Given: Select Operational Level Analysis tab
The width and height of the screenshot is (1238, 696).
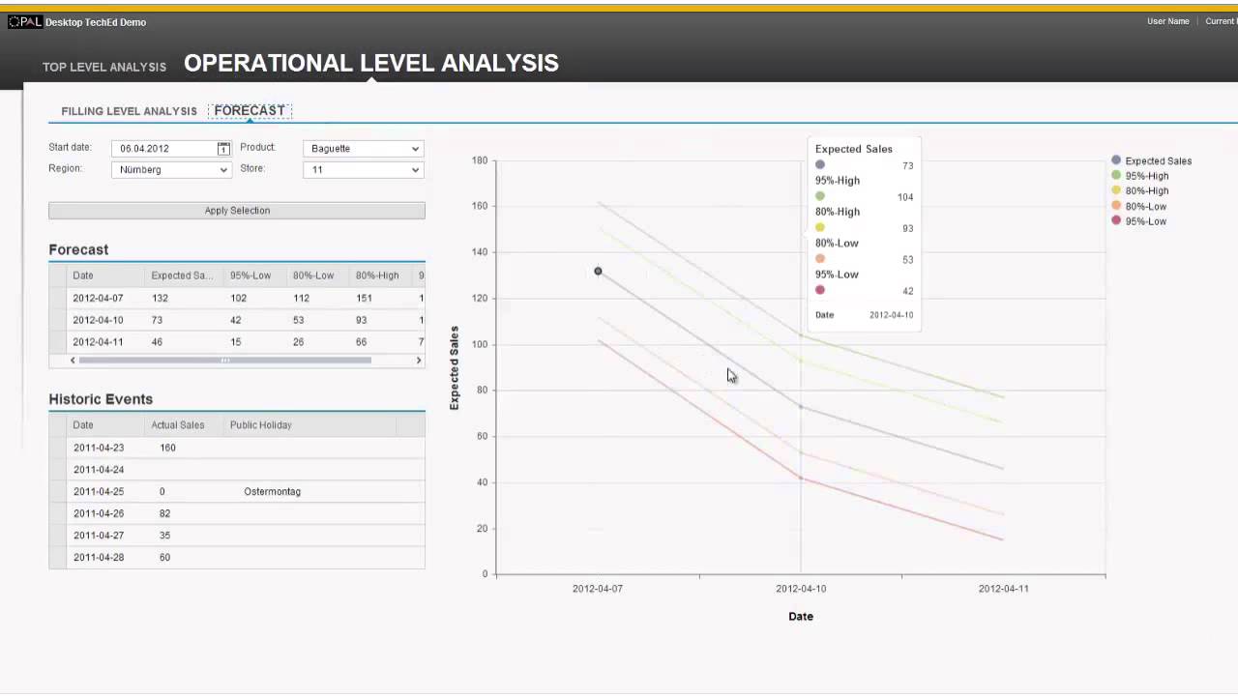Looking at the screenshot, I should pos(371,63).
